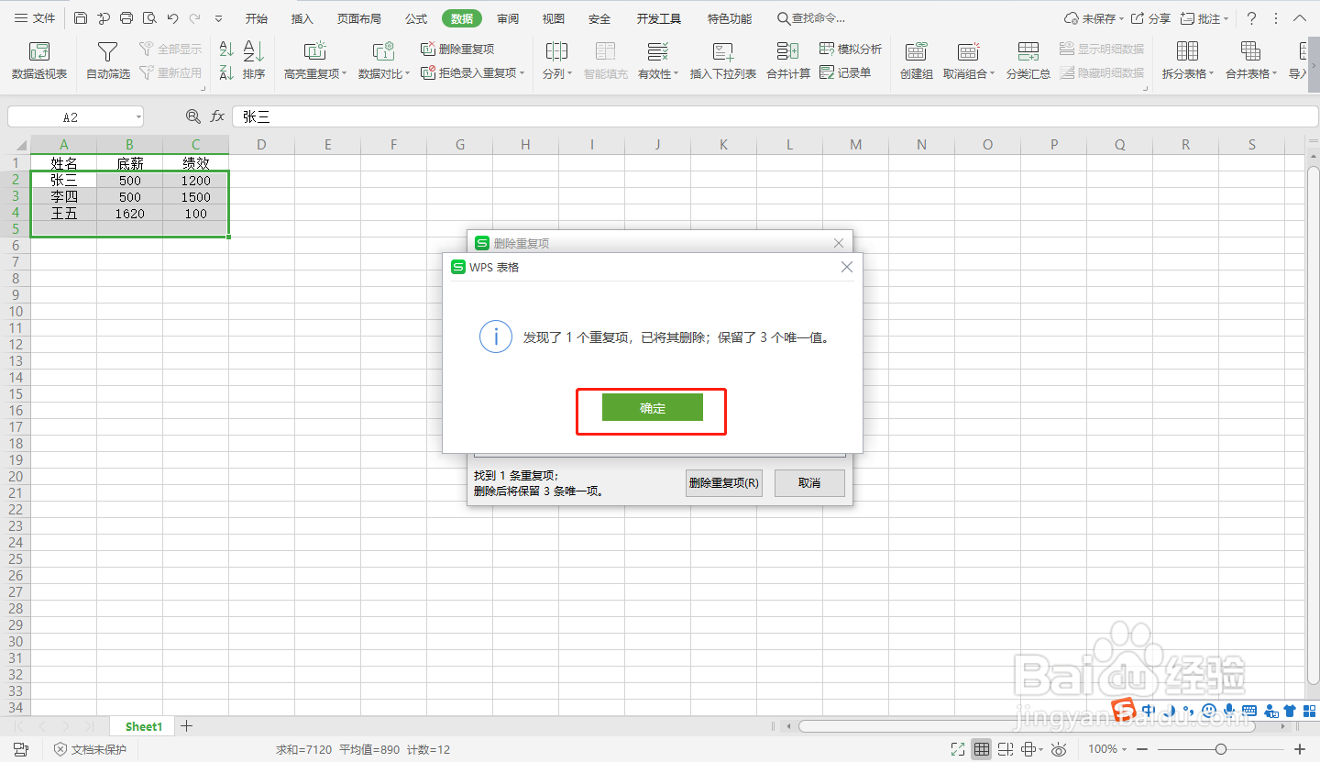Click the zoom slider handle
This screenshot has height=762, width=1320.
1221,749
